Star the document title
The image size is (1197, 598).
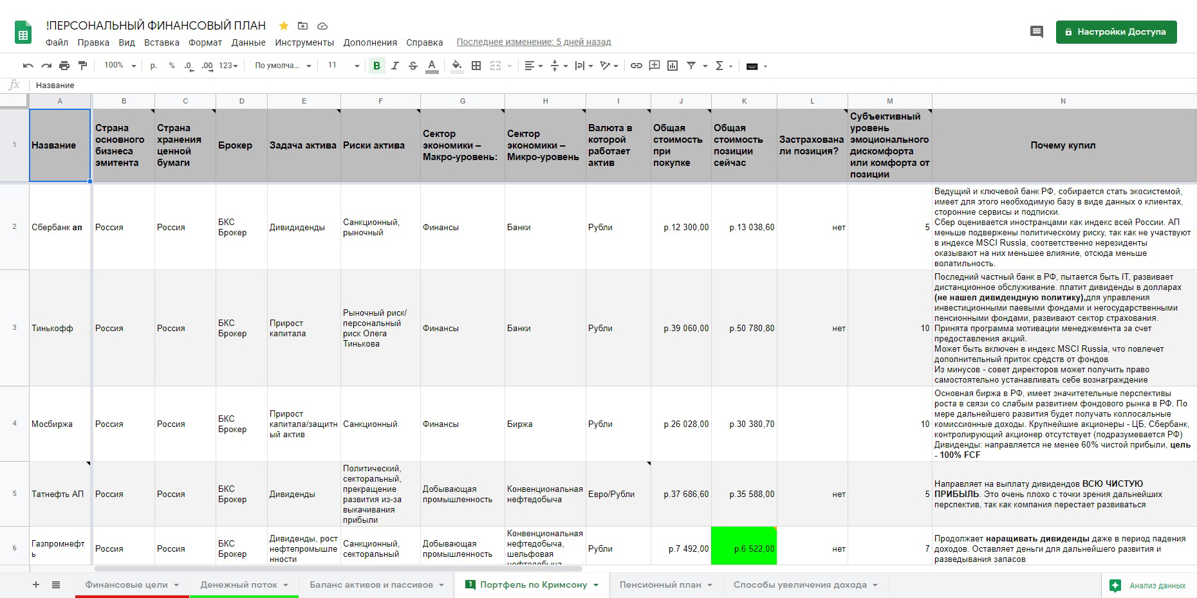coord(283,26)
